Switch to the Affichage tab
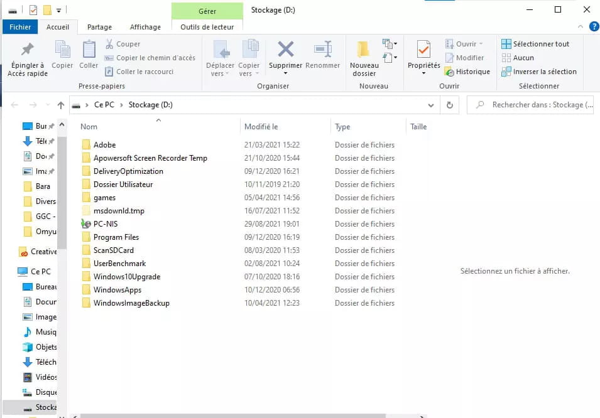 [x=145, y=27]
